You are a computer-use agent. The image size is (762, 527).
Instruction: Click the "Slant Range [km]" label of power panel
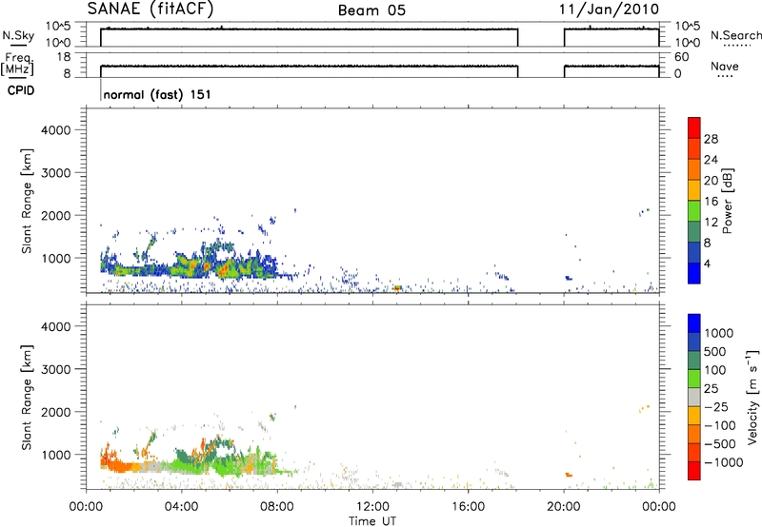click(x=27, y=201)
